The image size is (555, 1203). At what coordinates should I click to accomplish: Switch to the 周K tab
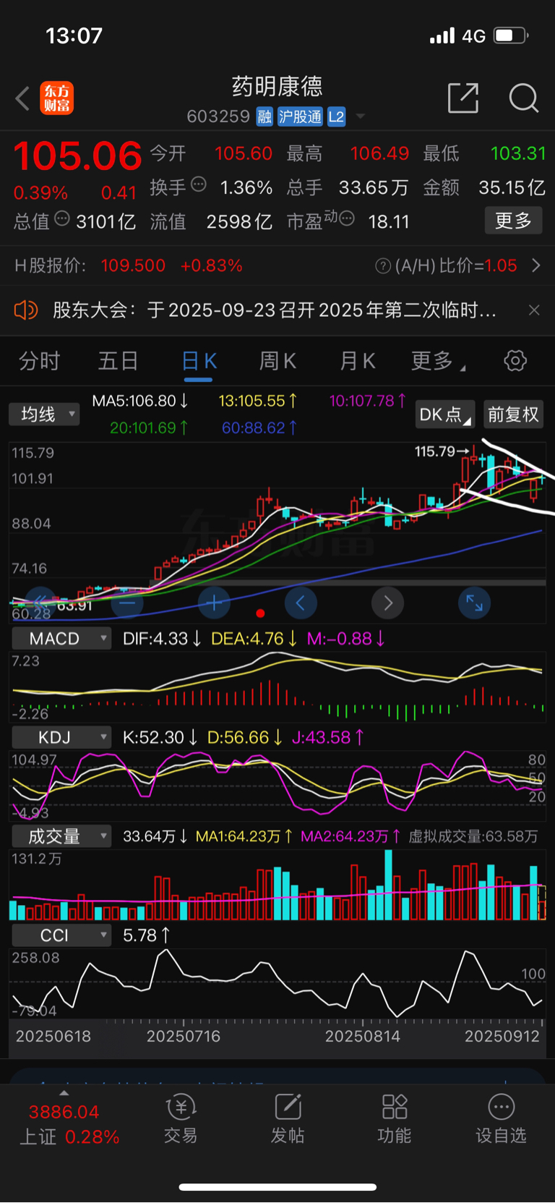(277, 360)
